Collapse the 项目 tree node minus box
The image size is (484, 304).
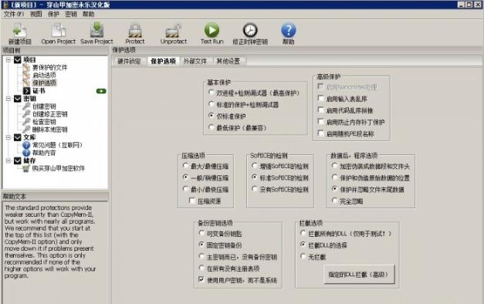(x=8, y=59)
